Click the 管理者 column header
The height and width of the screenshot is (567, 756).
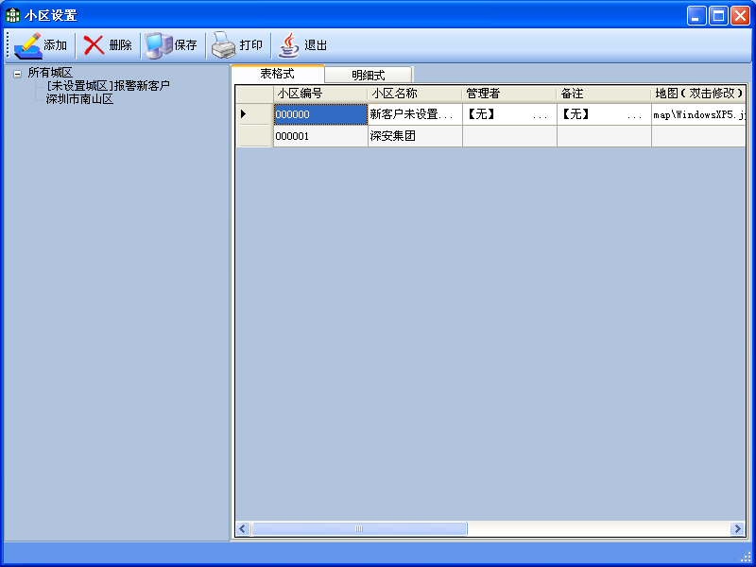[509, 94]
